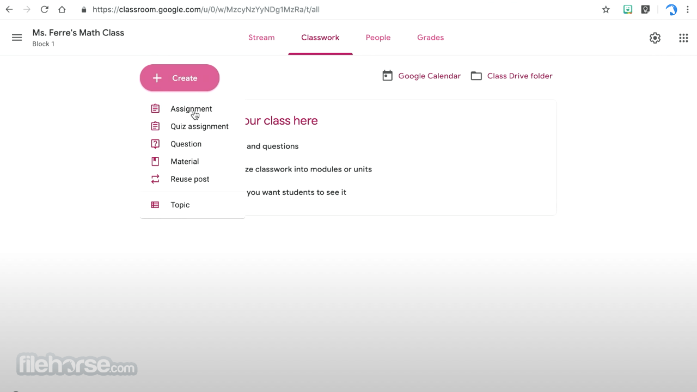Choose Material in the Create menu
The height and width of the screenshot is (392, 697).
pos(185,161)
